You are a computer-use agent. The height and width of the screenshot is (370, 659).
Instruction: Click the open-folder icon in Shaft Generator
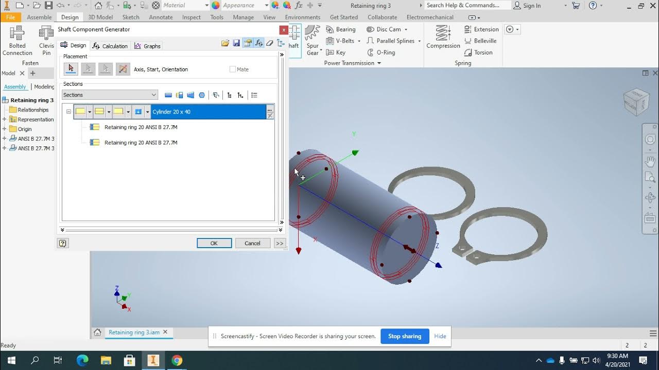(x=225, y=44)
